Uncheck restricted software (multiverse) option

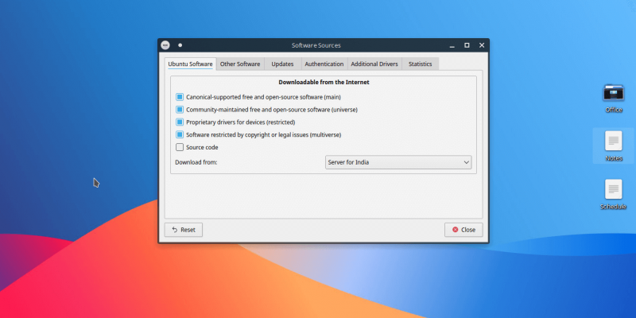[180, 134]
